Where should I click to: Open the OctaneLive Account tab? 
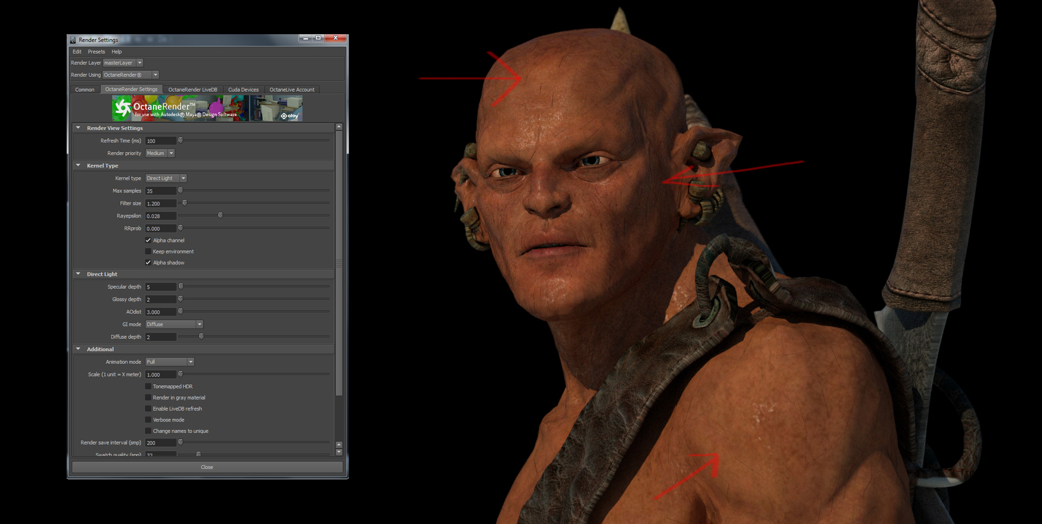click(x=292, y=90)
